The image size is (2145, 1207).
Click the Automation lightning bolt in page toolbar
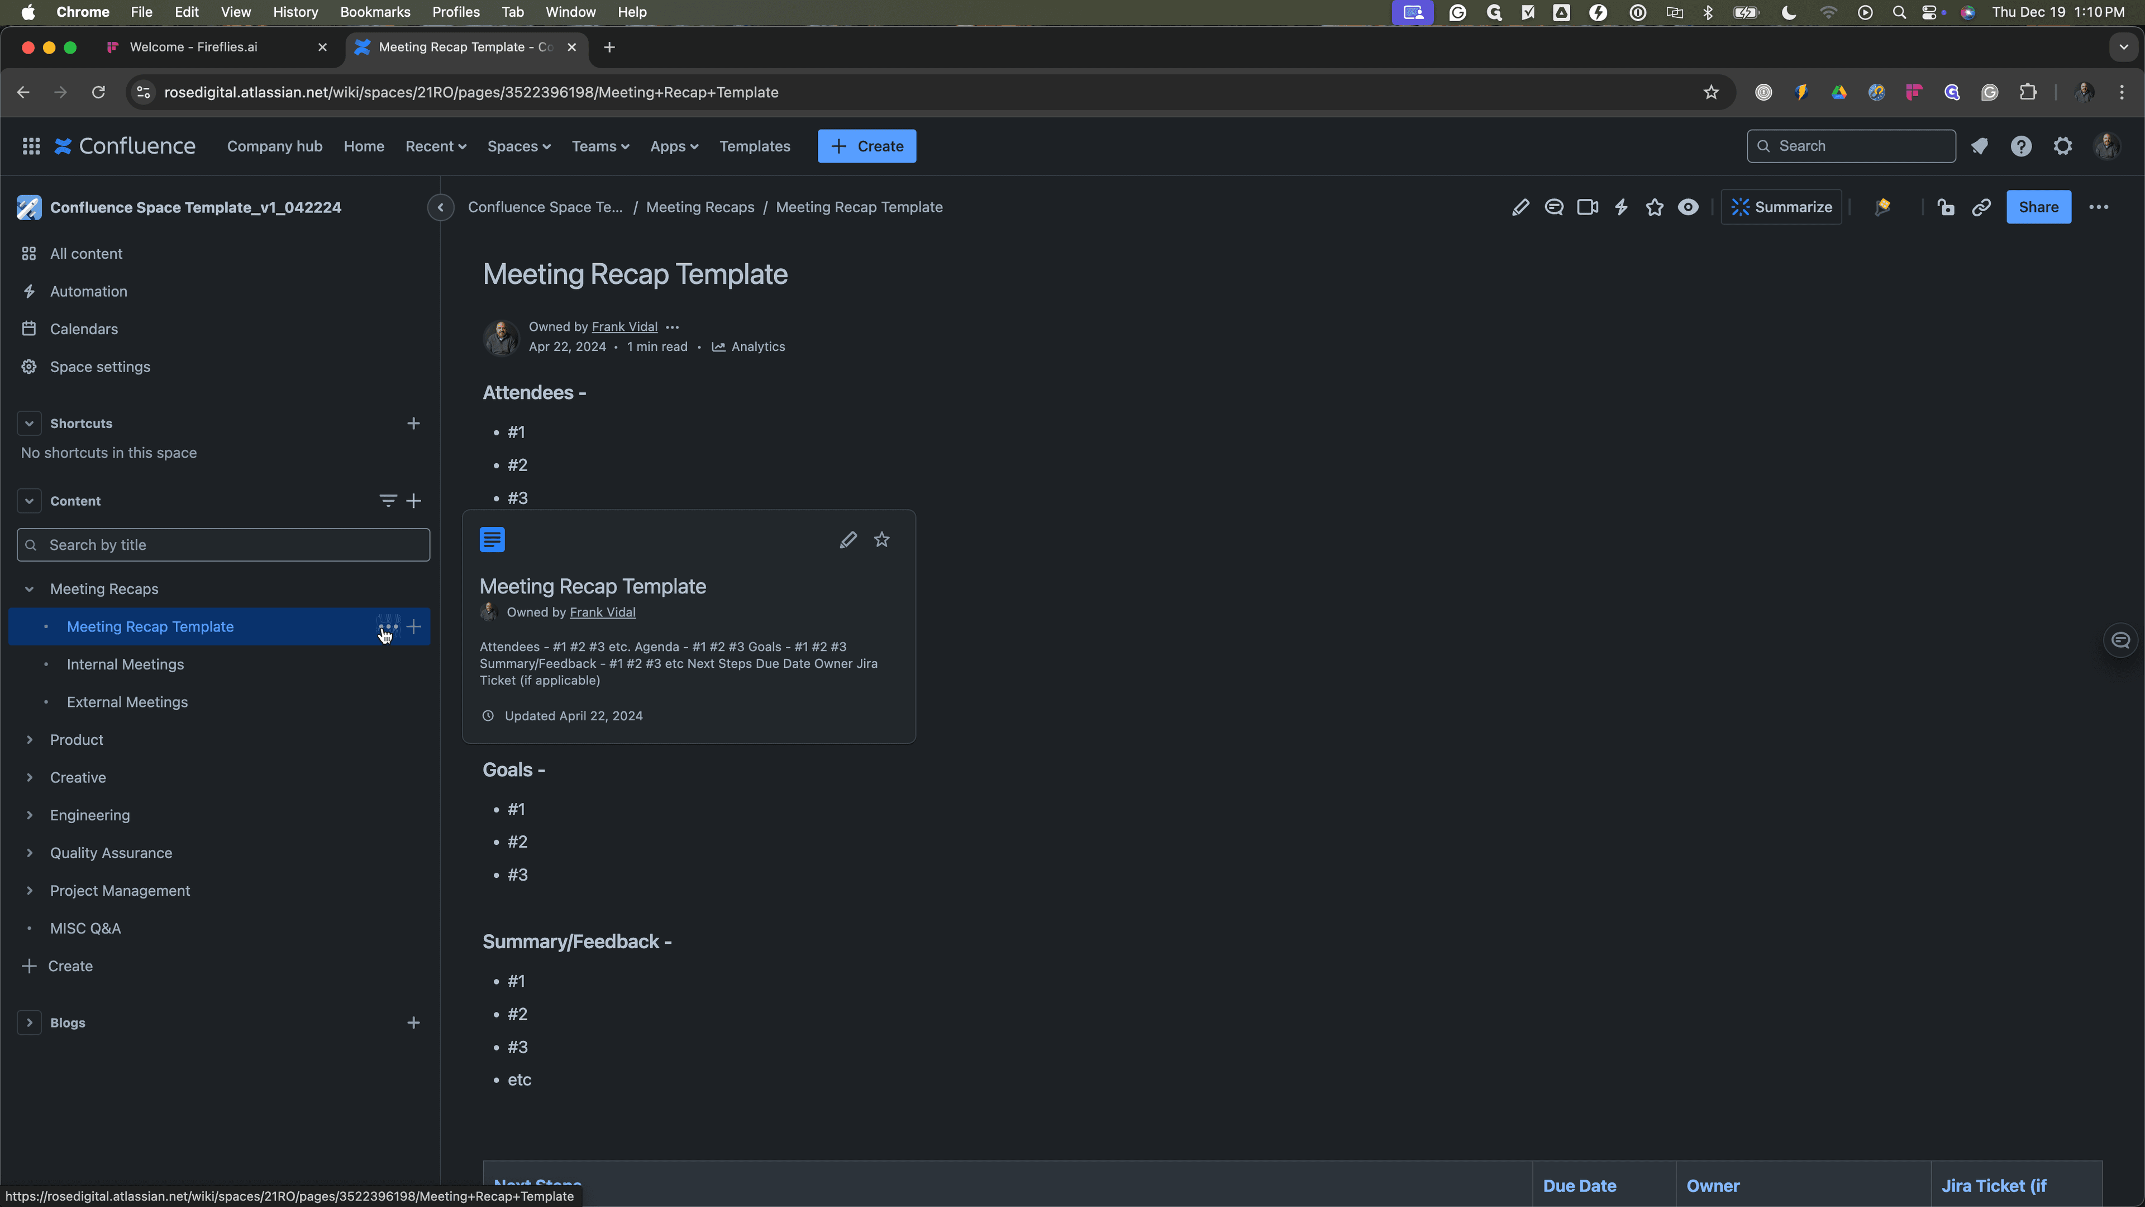pyautogui.click(x=1620, y=207)
